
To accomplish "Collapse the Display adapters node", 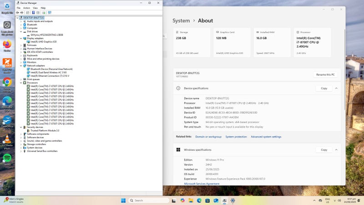I will (21, 38).
